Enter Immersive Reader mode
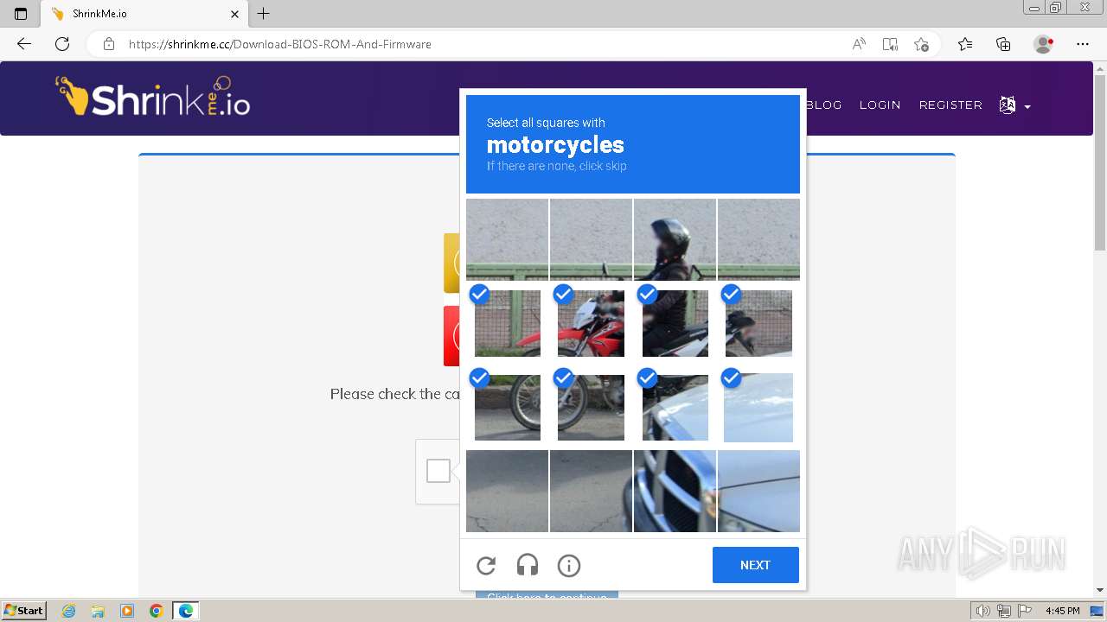The height and width of the screenshot is (622, 1107). (x=890, y=44)
